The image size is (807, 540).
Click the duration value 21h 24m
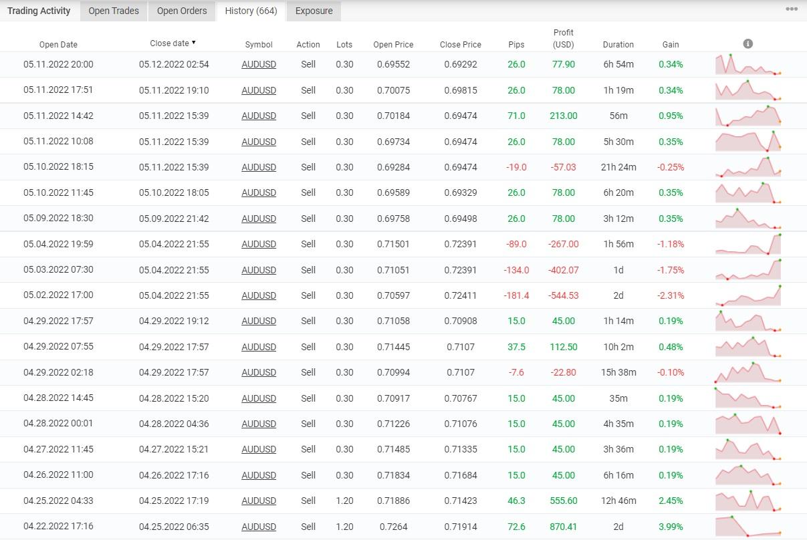[x=618, y=167]
